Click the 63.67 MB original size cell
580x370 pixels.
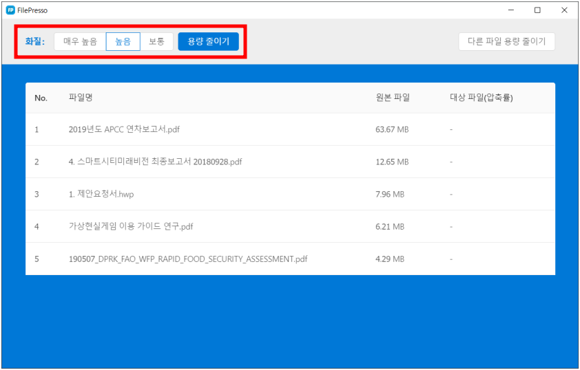click(392, 129)
